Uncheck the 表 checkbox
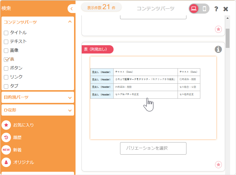Viewport: 236px width, 175px height. click(6, 59)
